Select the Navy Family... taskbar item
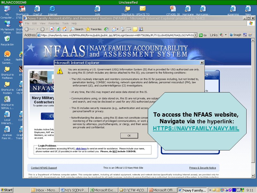 point(192,190)
